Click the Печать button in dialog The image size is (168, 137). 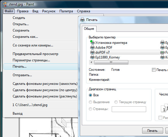[152, 131]
